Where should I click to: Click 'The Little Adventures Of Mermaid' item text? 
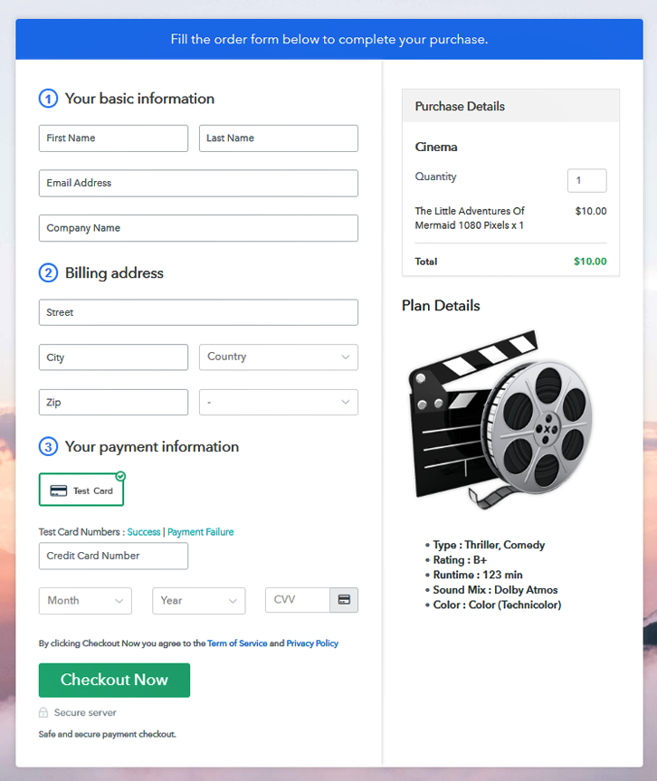(x=470, y=218)
